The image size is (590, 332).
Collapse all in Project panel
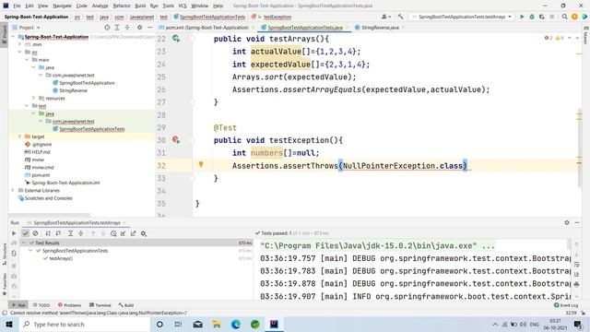tap(127, 28)
